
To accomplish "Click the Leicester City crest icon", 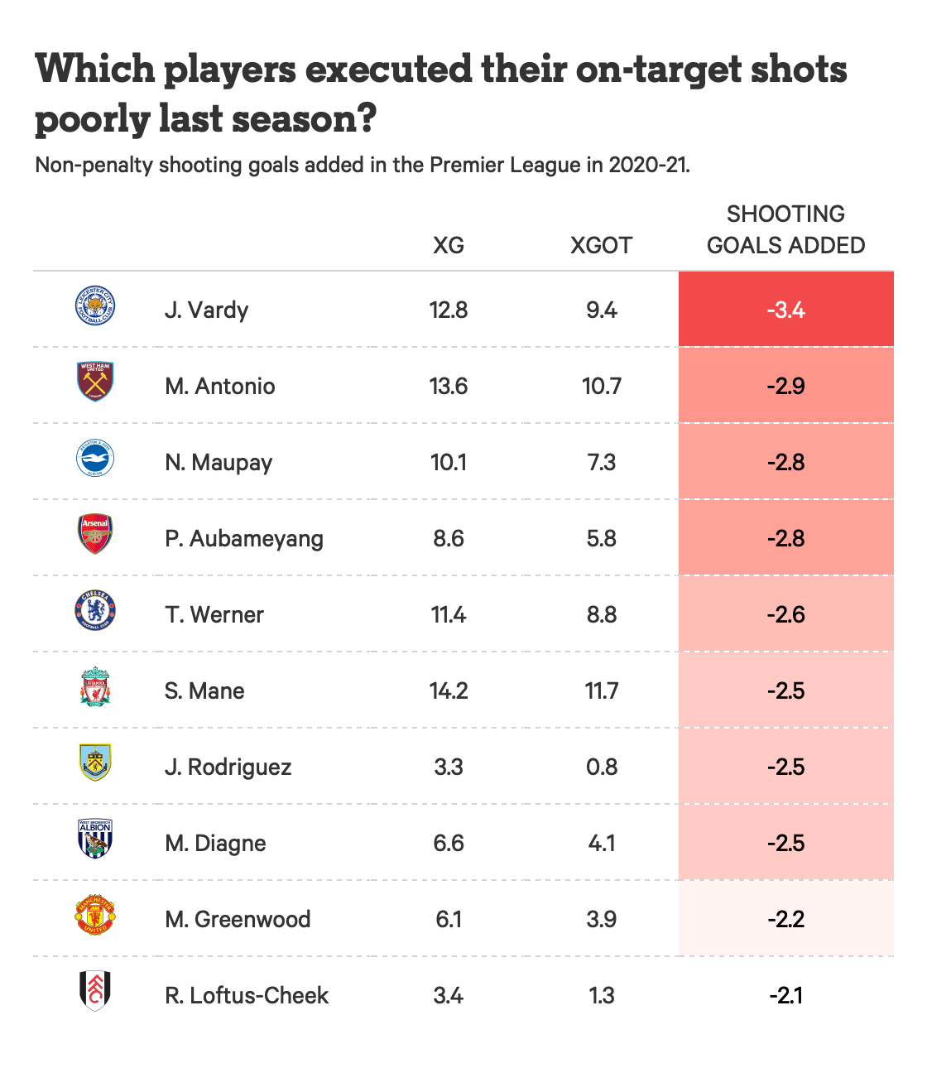I will (x=95, y=306).
